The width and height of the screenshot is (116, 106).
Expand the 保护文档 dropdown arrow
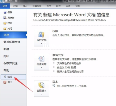coord(41,43)
